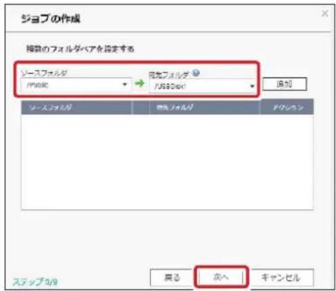Open the 宛先フォルダ dropdown arrow
Image resolution: width=336 pixels, height=291 pixels.
[252, 86]
